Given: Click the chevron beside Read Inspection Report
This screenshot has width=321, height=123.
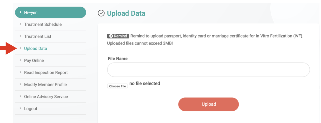Looking at the screenshot, I should (x=20, y=72).
